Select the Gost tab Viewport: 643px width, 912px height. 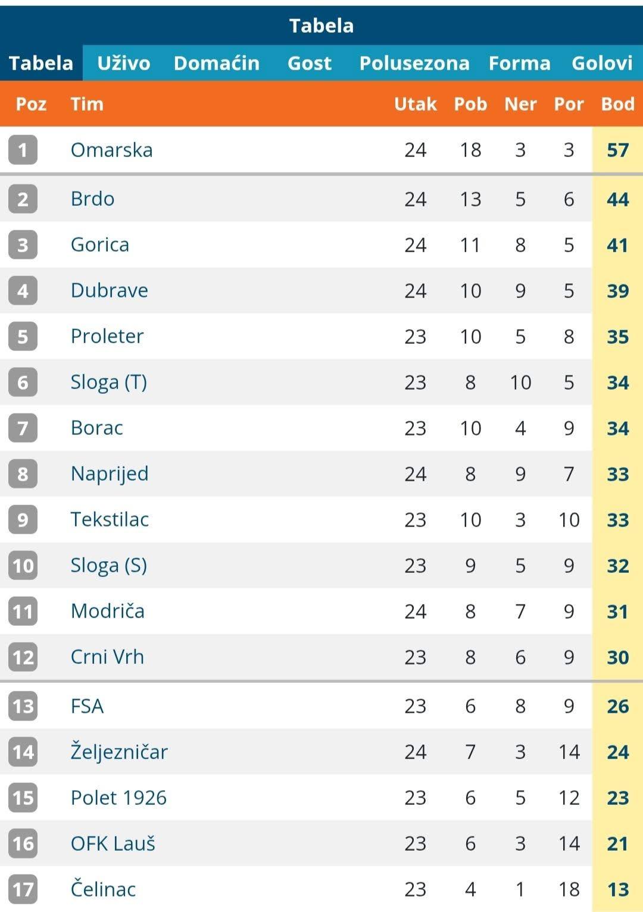tap(310, 63)
